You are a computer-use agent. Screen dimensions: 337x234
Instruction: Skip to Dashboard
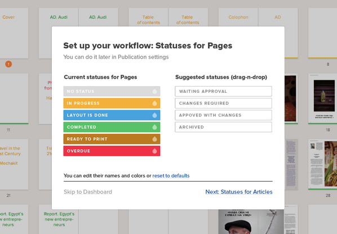click(88, 192)
